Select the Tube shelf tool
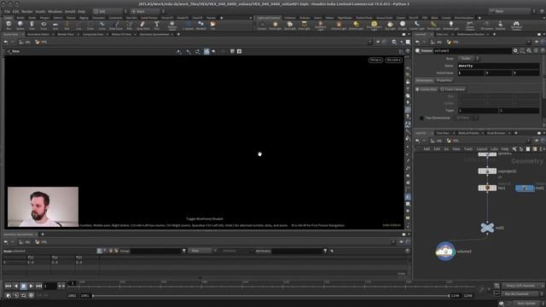This screenshot has height=307, width=546. pyautogui.click(x=32, y=25)
